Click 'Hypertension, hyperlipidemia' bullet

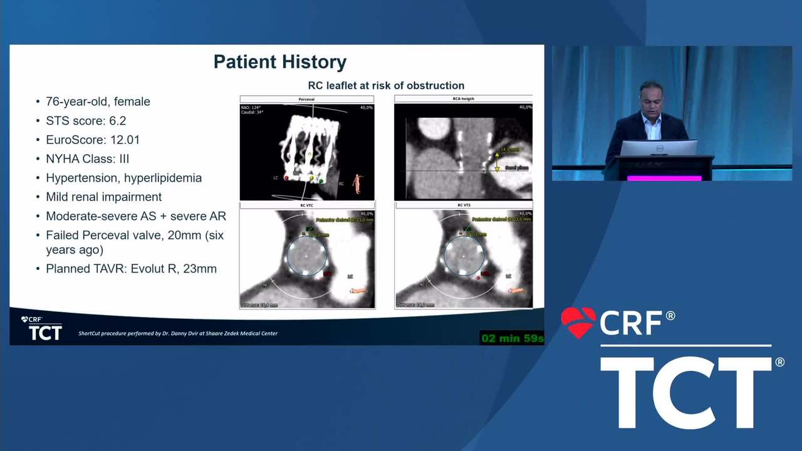123,178
